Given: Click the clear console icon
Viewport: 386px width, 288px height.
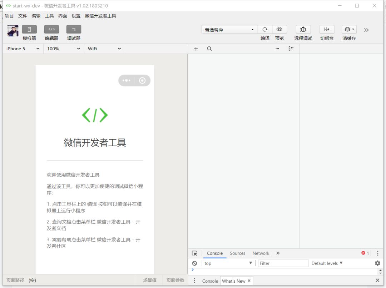Looking at the screenshot, I should 194,263.
